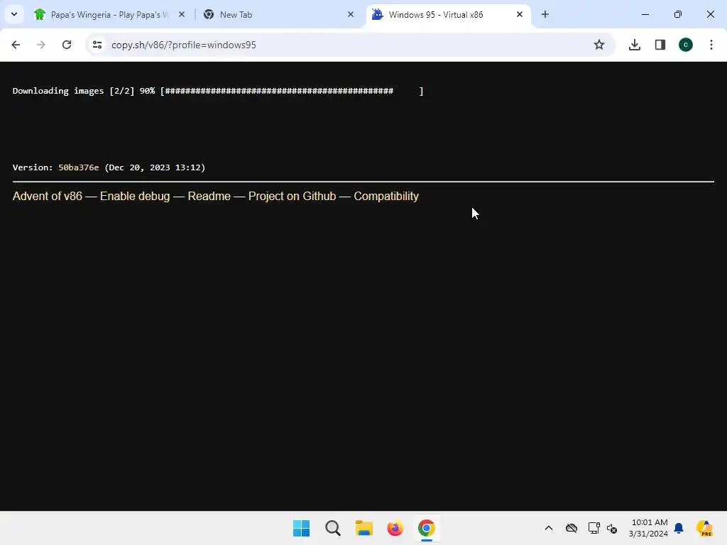This screenshot has height=545, width=727.
Task: View site information icon in address bar
Action: [x=97, y=45]
